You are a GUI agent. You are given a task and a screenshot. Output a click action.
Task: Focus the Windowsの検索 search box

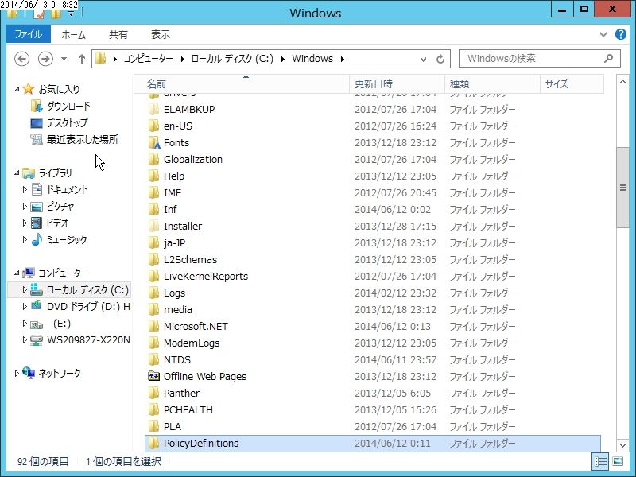533,59
